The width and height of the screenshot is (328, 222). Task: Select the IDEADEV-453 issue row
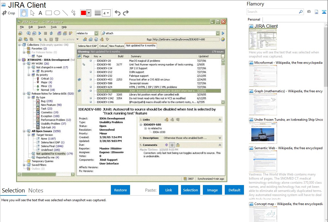pyautogui.click(x=148, y=79)
